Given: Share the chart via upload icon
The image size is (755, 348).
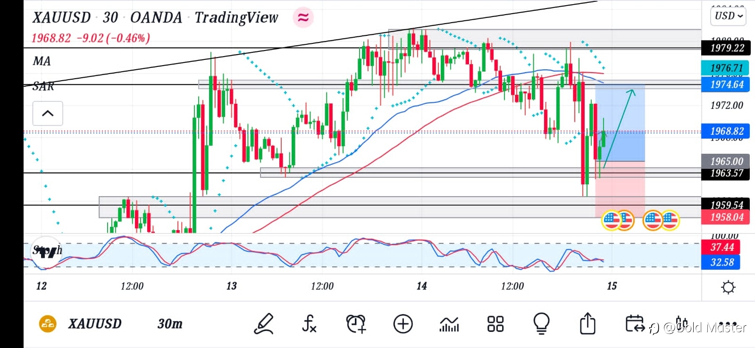Looking at the screenshot, I should (x=587, y=323).
